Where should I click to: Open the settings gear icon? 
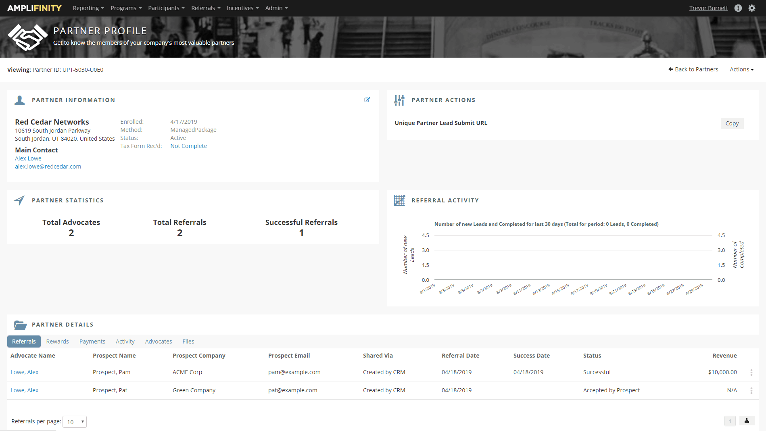pos(752,8)
